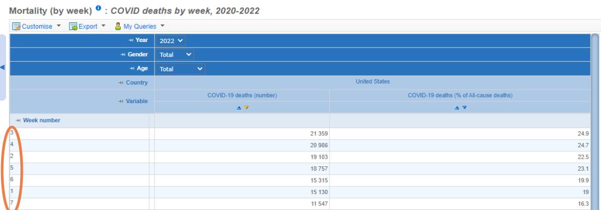Click the pivot arrow icon beside Week number
The height and width of the screenshot is (210, 601).
[x=18, y=120]
